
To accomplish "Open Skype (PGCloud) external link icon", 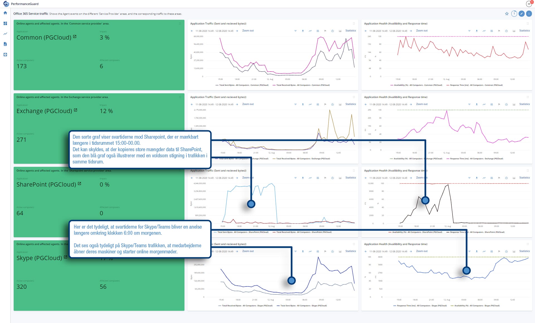I will (x=65, y=257).
